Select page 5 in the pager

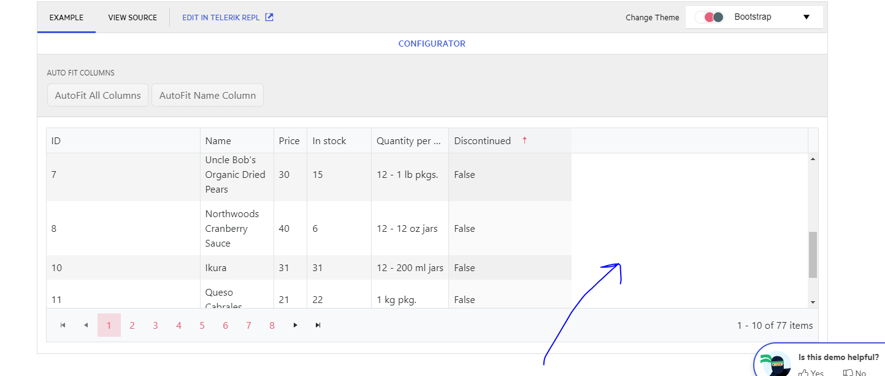click(x=202, y=325)
